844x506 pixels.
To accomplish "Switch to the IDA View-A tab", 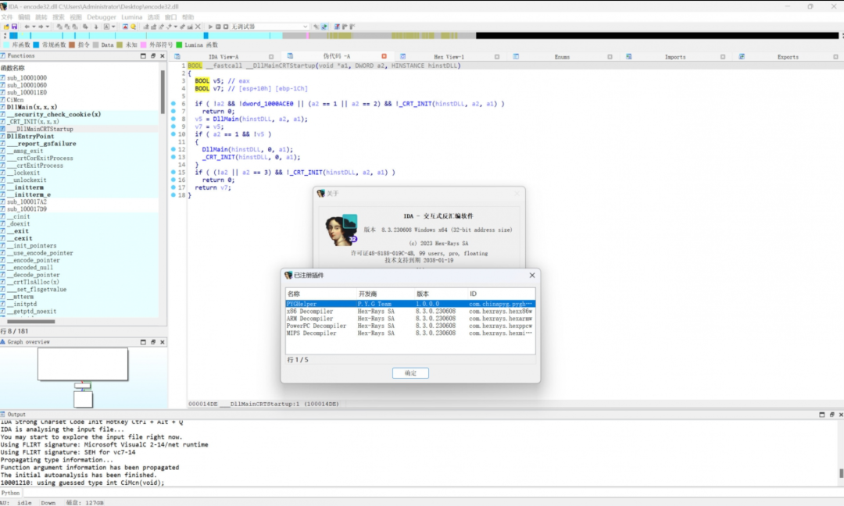I will point(224,56).
